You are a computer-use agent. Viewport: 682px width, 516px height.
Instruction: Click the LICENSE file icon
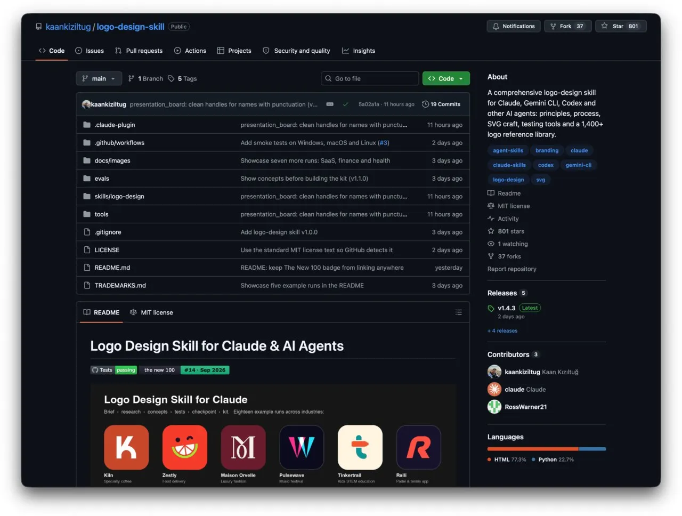[87, 250]
